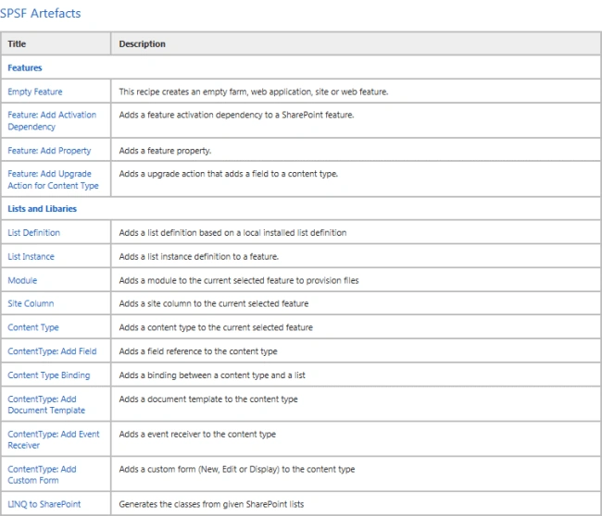This screenshot has height=516, width=602.
Task: Open the Feature: Add Property link
Action: click(49, 151)
